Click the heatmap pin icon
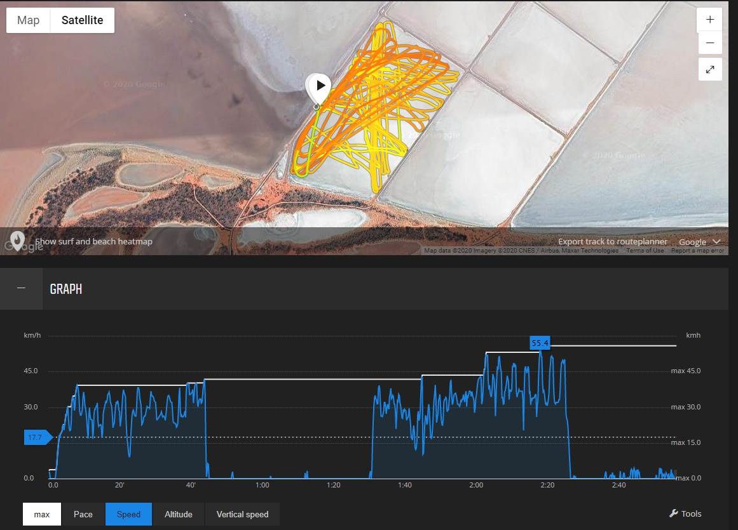This screenshot has height=530, width=738. [x=17, y=241]
